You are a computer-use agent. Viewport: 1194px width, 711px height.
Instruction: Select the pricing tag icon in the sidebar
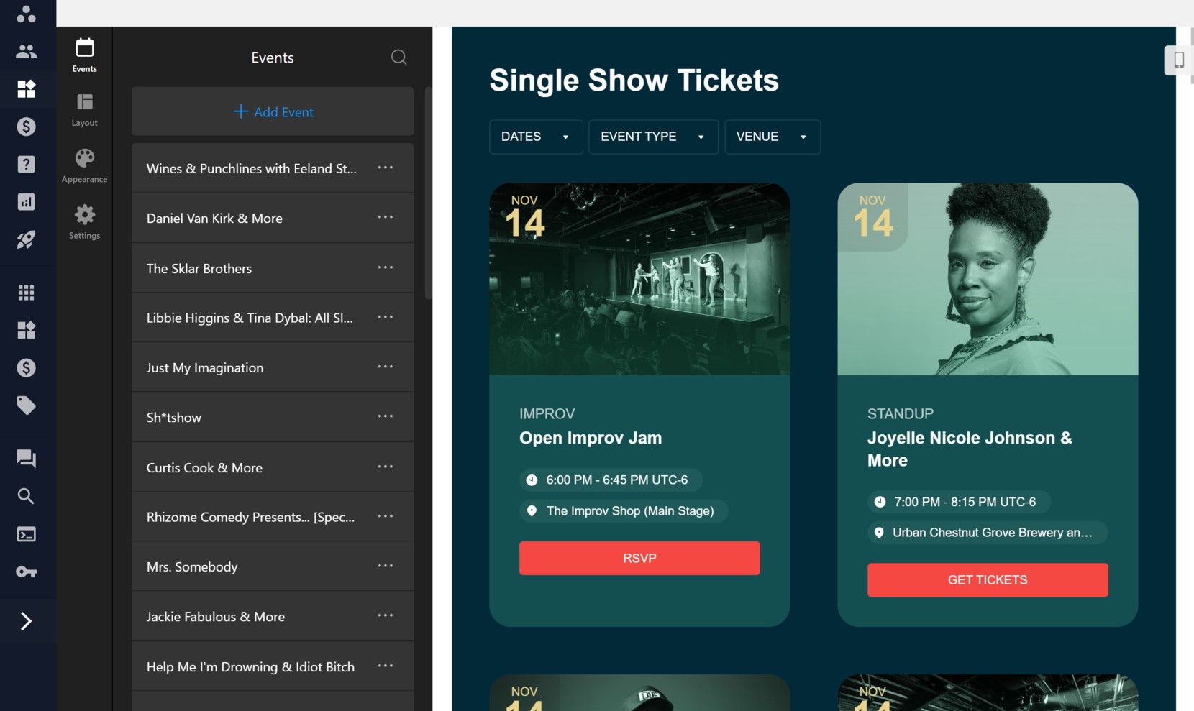pyautogui.click(x=27, y=405)
